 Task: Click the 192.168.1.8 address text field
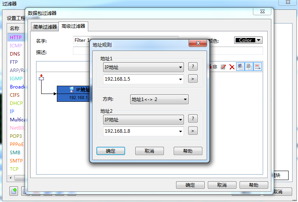140,131
